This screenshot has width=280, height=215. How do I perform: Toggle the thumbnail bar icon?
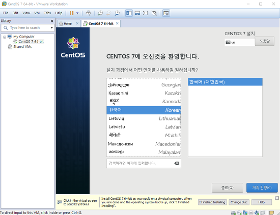137,13
